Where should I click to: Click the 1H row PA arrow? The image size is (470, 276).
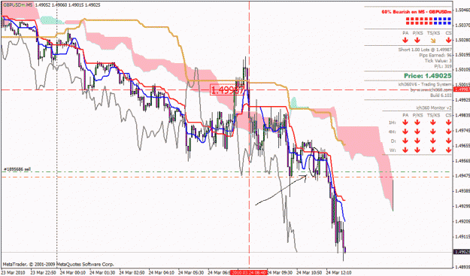click(405, 123)
